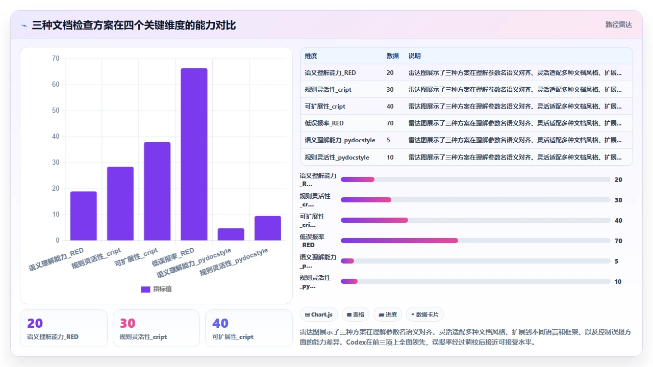This screenshot has height=367, width=653.
Task: Click the 说明 text in the 低误报率_RED row
Action: coord(515,123)
